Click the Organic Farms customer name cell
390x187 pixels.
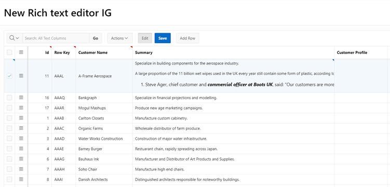click(x=104, y=129)
